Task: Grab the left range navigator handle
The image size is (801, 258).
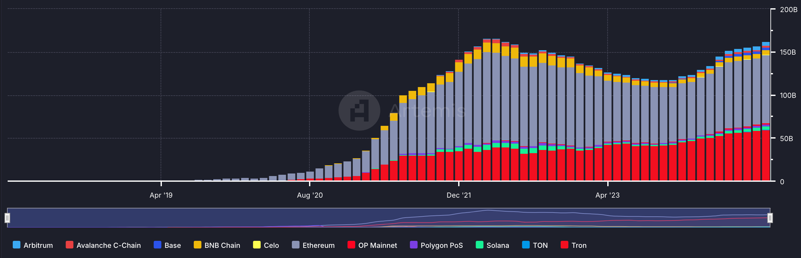Action: pyautogui.click(x=7, y=218)
